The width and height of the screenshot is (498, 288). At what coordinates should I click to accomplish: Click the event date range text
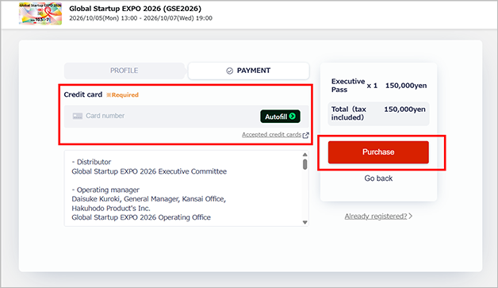pyautogui.click(x=140, y=18)
